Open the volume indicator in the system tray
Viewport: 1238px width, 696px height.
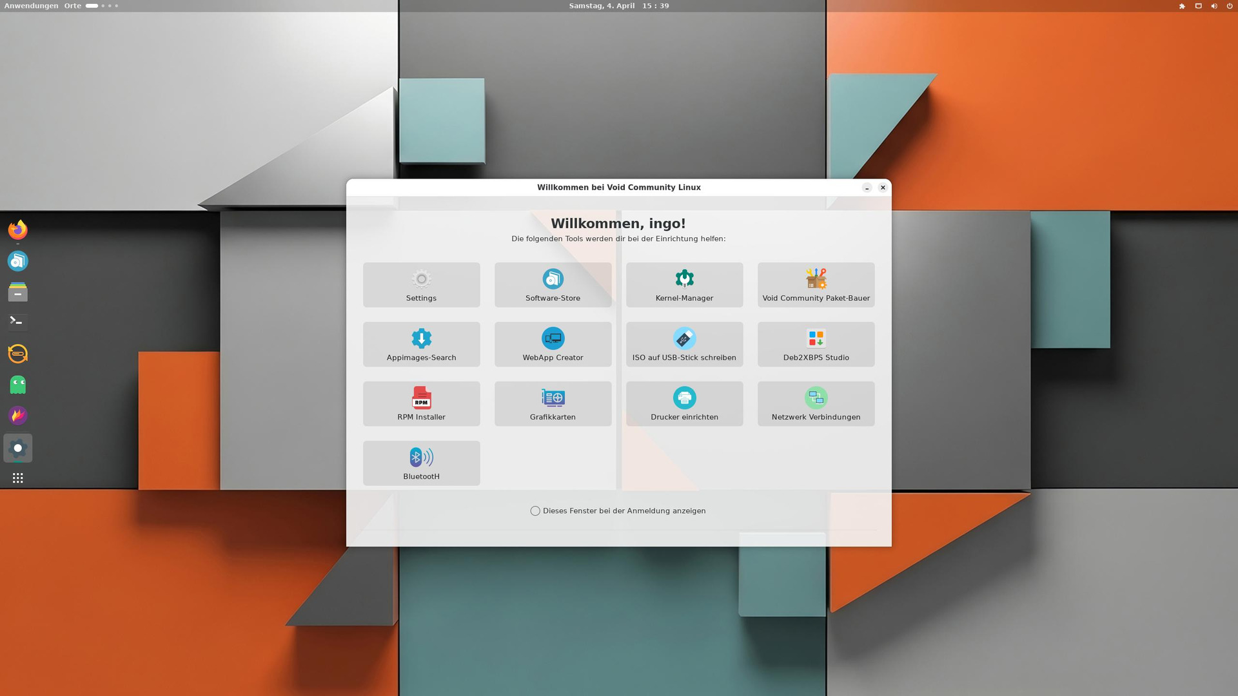click(1214, 6)
